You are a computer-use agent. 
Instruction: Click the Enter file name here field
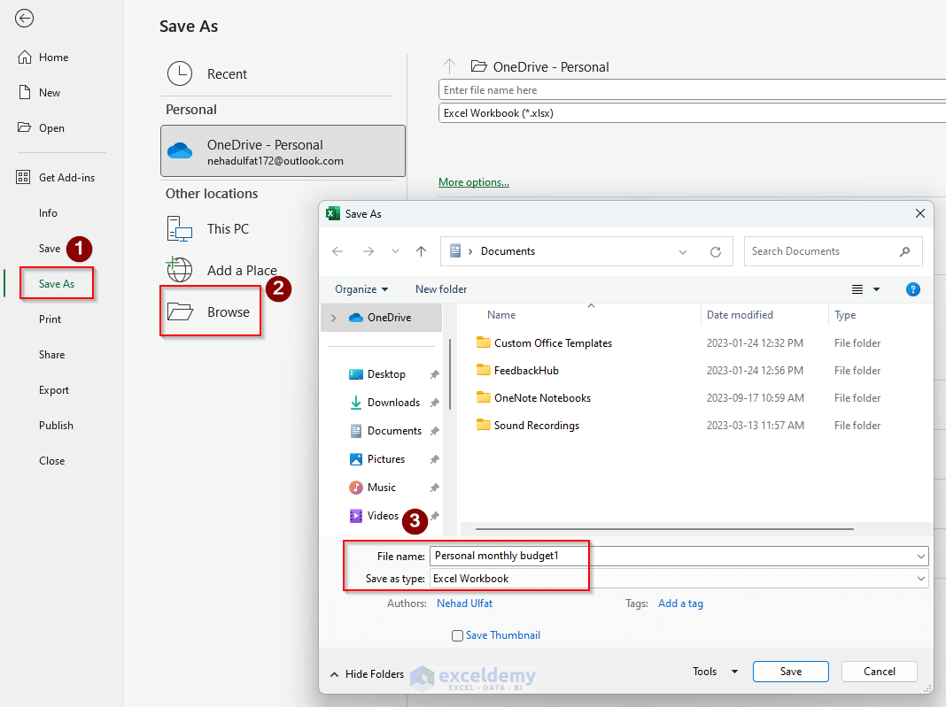(692, 89)
